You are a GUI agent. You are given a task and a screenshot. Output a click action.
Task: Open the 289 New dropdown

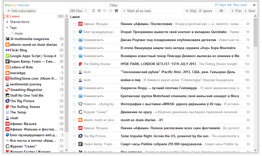(78, 11)
